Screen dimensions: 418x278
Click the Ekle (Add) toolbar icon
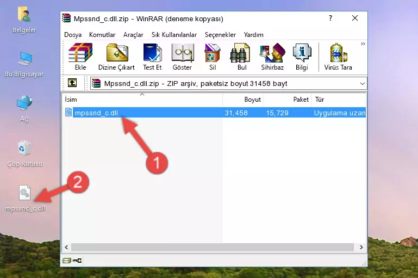80,57
